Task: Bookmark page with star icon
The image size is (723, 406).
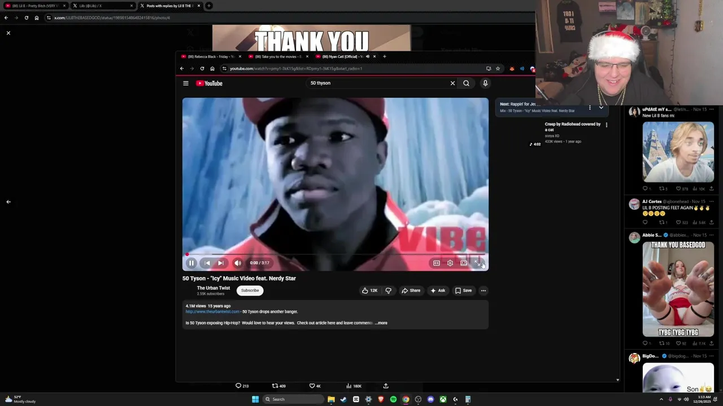Action: (x=498, y=69)
